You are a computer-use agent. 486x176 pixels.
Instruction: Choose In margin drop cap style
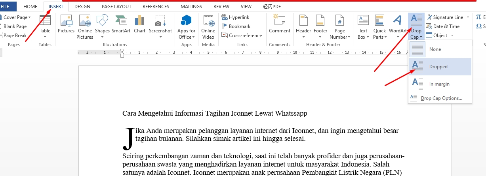[x=440, y=84]
